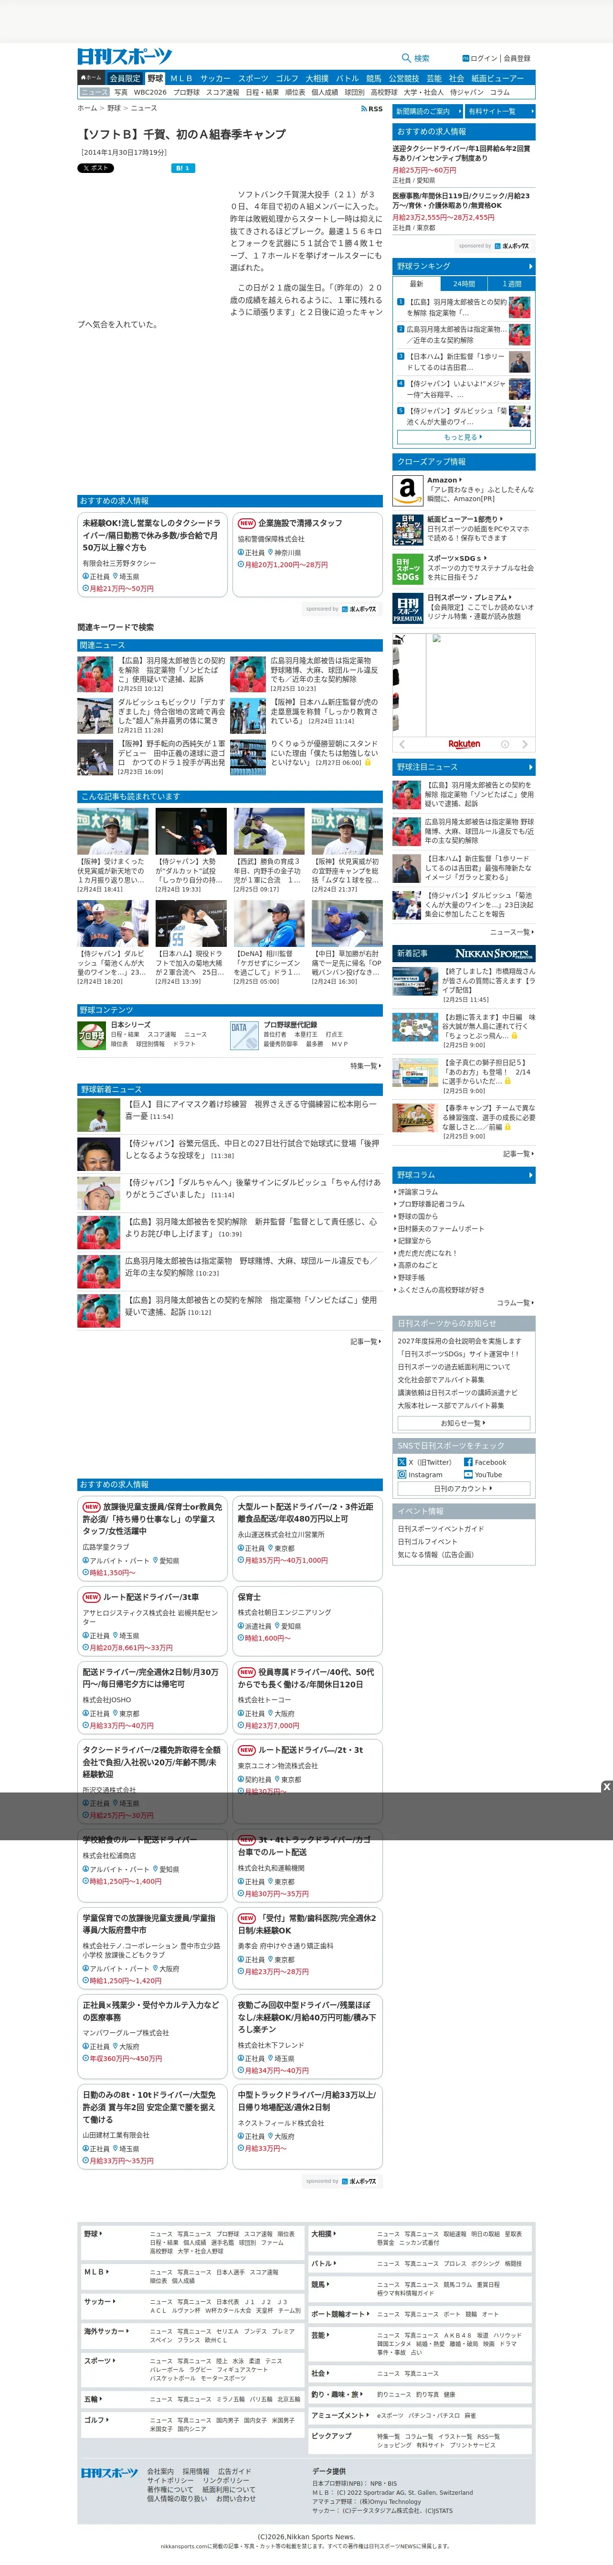Click the Rakuten ad info icon
The height and width of the screenshot is (2565, 613).
pos(505,744)
